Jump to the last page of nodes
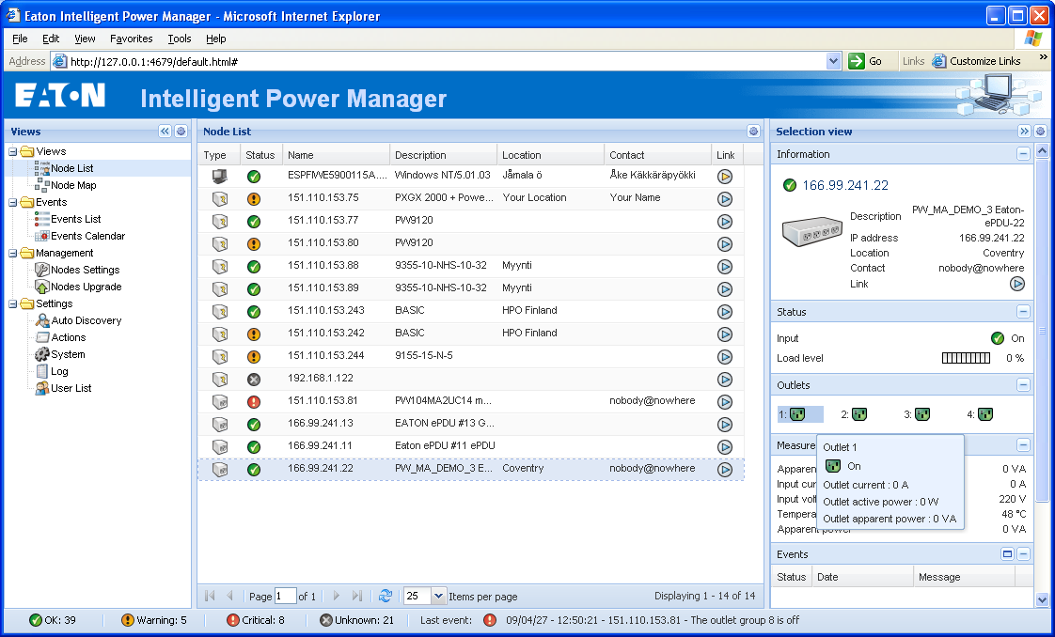Screen dimensions: 1055x637 358,596
